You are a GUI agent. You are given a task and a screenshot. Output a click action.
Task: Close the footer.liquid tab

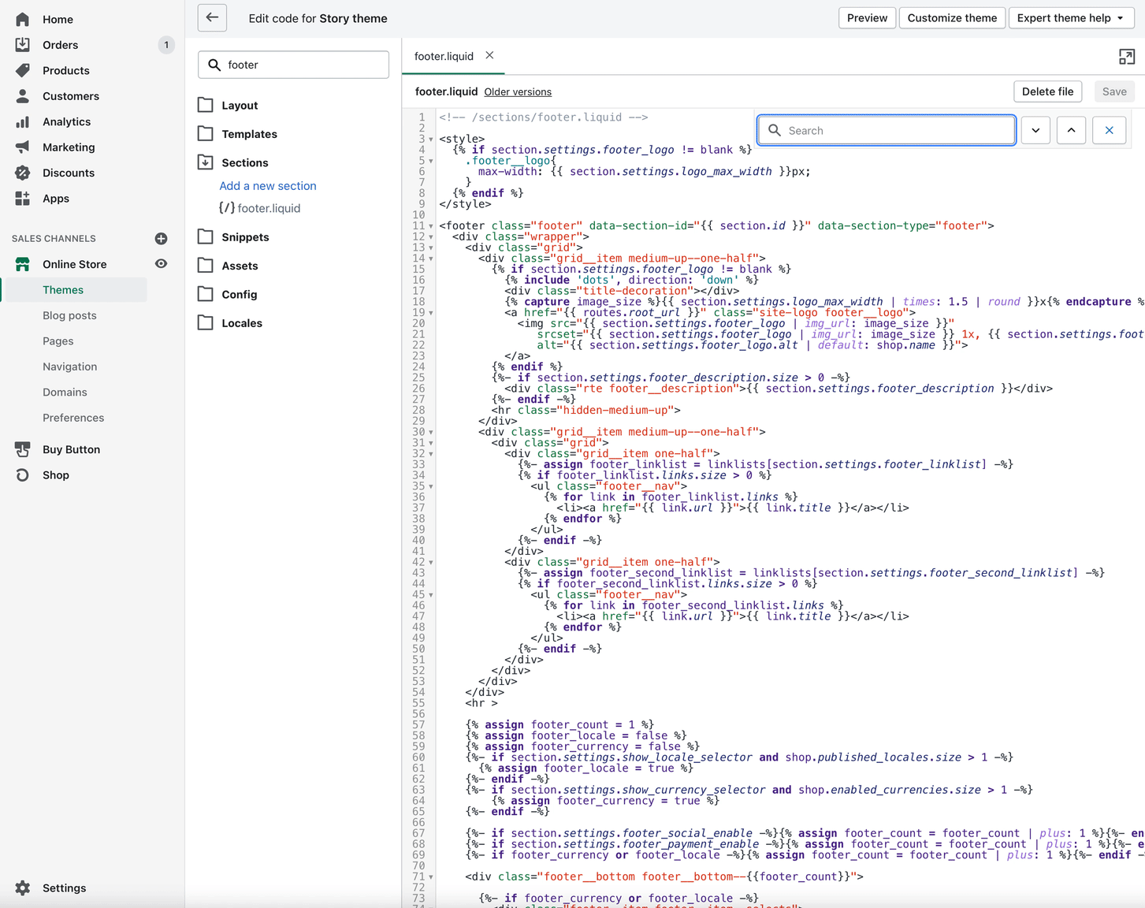tap(489, 55)
